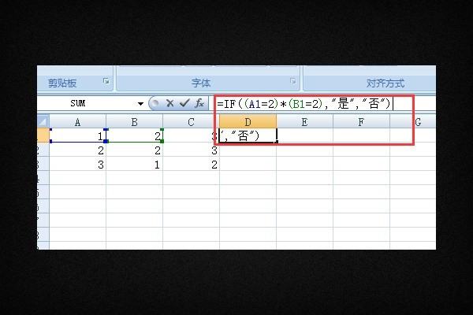Click cell C2 containing 3
The height and width of the screenshot is (315, 473).
pos(191,150)
